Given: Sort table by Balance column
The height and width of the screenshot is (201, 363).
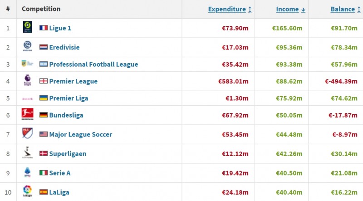Looking at the screenshot, I should coord(342,9).
